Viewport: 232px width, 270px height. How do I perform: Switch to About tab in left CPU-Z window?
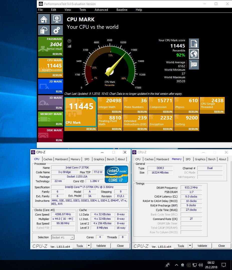(x=121, y=159)
